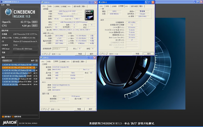The height and width of the screenshot is (127, 203).
Task: Select SPD tab in CPU-Z processor window
Action: point(69,6)
